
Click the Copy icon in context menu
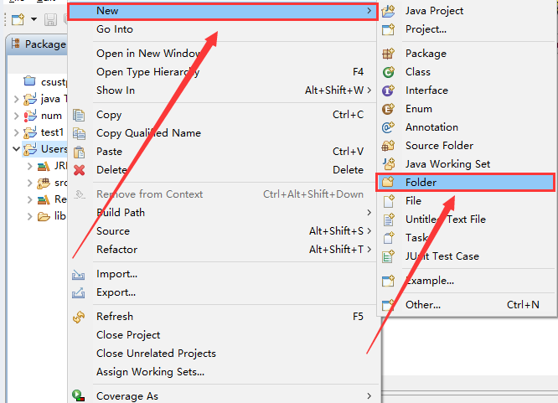[x=79, y=115]
